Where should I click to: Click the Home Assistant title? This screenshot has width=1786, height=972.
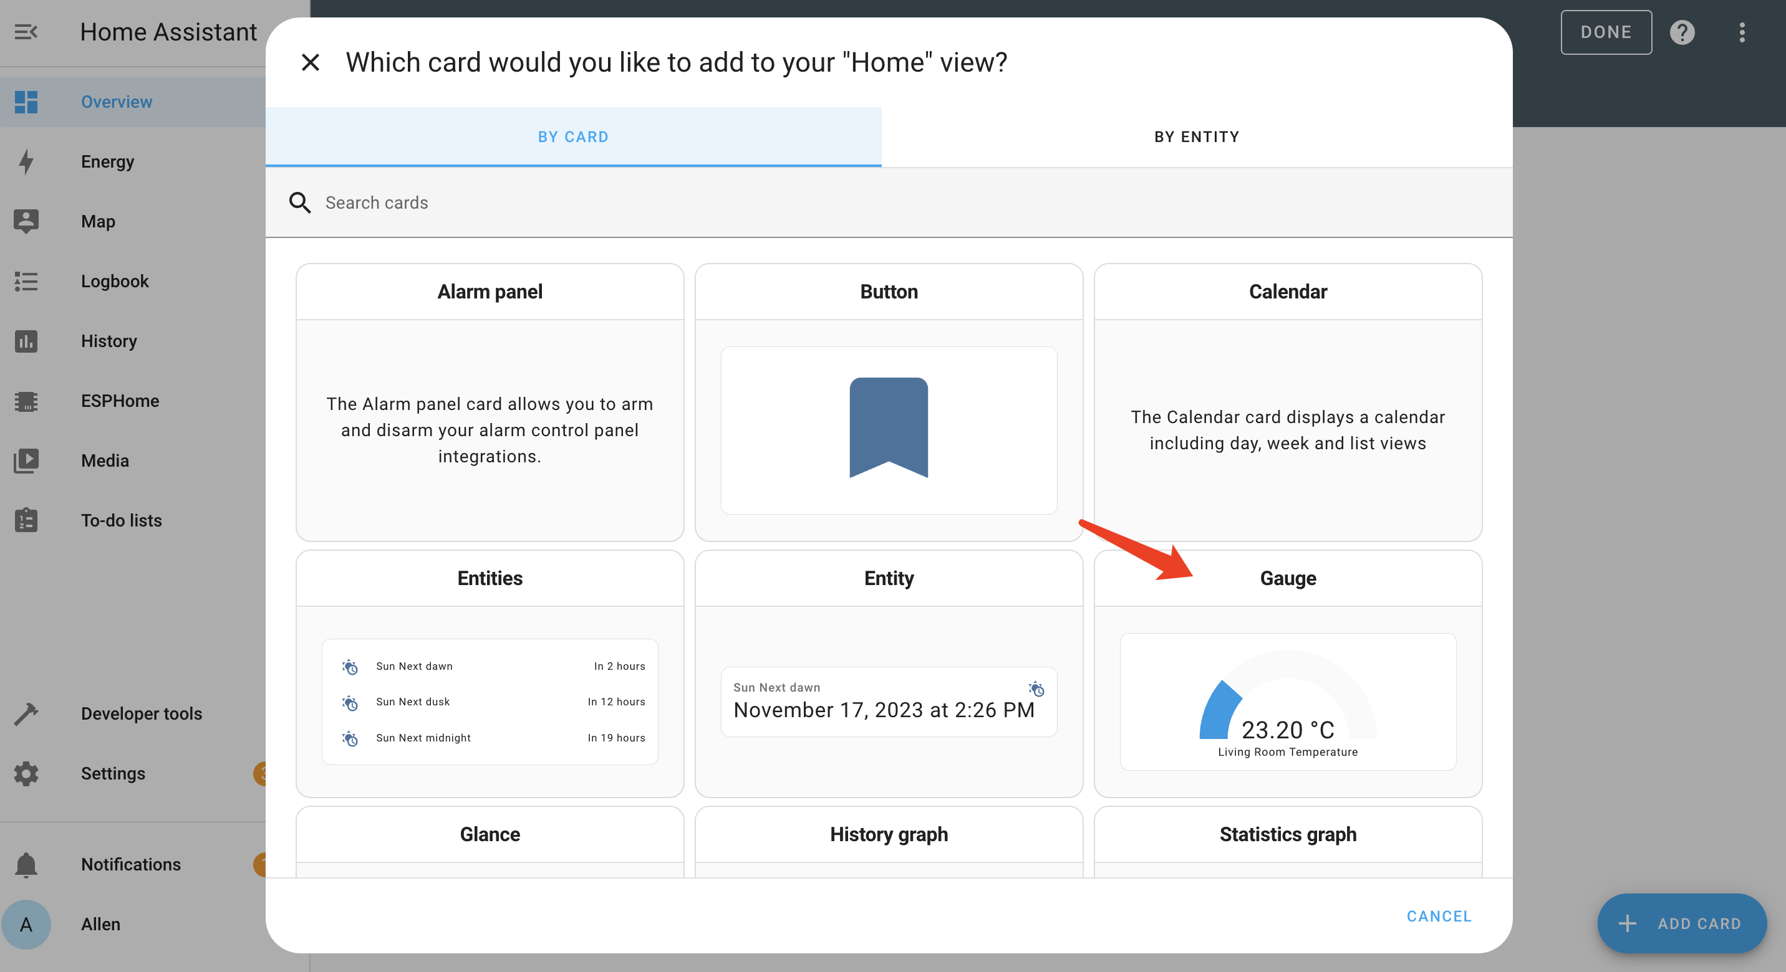(x=168, y=32)
